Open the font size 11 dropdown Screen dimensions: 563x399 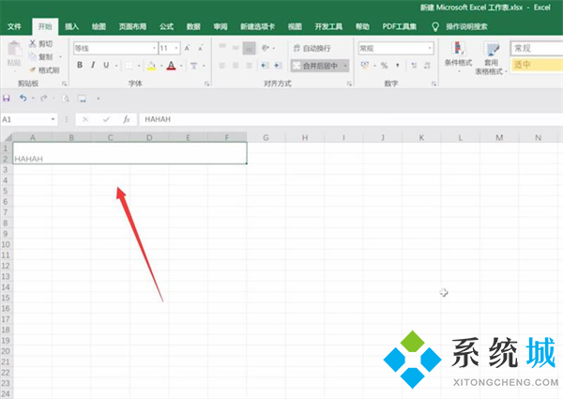coord(176,48)
